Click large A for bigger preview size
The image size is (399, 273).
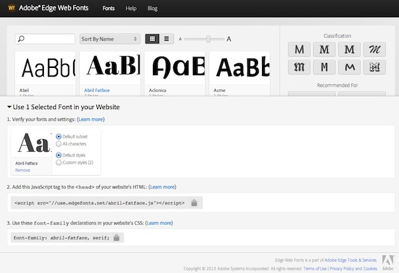click(x=229, y=39)
